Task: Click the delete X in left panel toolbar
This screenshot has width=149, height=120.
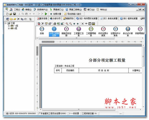Action: click(18, 19)
